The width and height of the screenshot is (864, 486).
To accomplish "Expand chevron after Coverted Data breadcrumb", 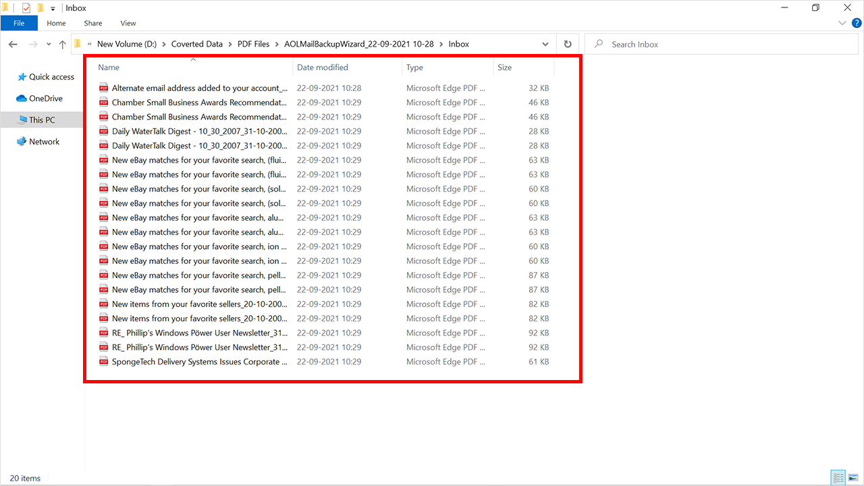I will pyautogui.click(x=230, y=44).
